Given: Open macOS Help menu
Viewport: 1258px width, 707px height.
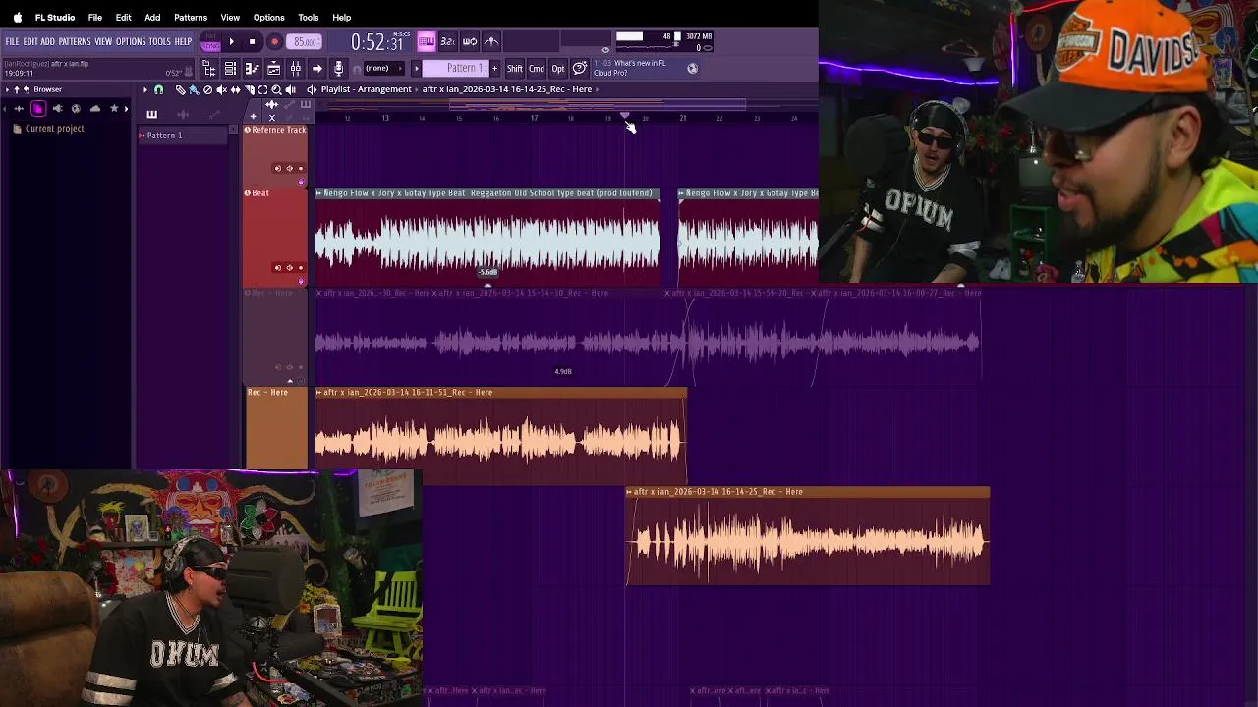Looking at the screenshot, I should (x=341, y=17).
